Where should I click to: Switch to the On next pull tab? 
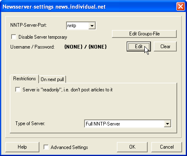52,79
